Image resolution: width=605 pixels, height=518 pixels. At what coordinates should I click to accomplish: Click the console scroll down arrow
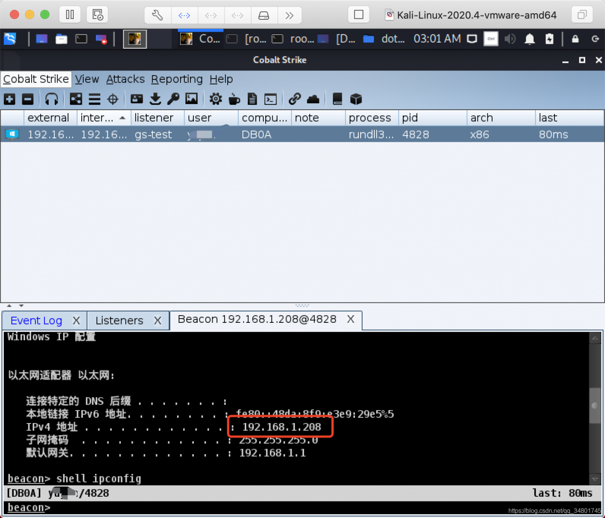[x=595, y=479]
